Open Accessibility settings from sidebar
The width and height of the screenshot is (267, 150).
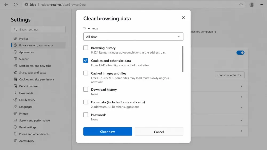coord(38,141)
